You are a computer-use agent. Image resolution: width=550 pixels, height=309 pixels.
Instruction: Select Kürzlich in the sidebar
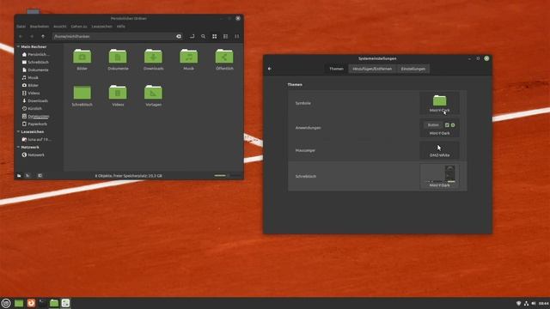point(35,109)
